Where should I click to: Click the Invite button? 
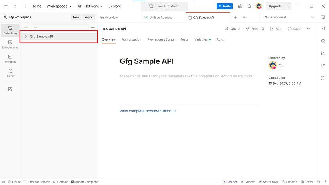coord(225,6)
